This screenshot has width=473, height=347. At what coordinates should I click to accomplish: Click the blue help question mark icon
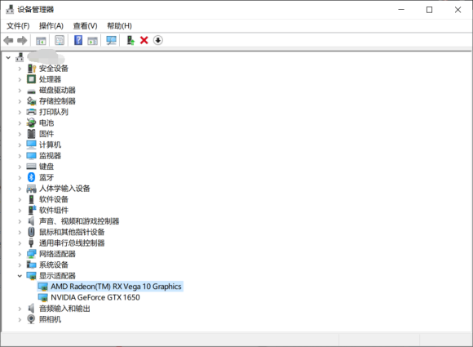[x=78, y=40]
